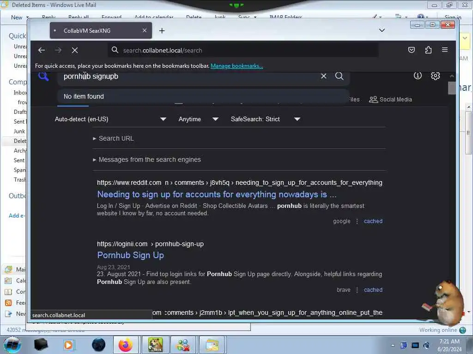Open the SearXNG about info icon
The image size is (473, 354).
(x=418, y=76)
